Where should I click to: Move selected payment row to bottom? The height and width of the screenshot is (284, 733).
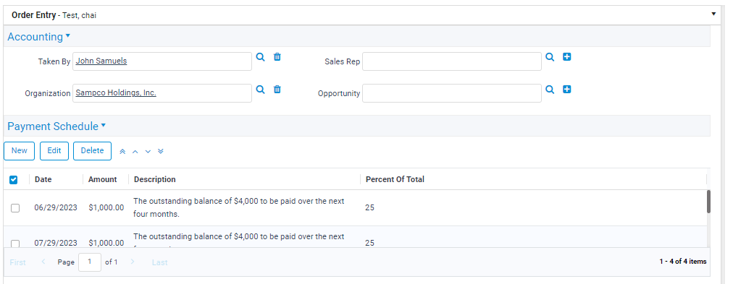[160, 152]
